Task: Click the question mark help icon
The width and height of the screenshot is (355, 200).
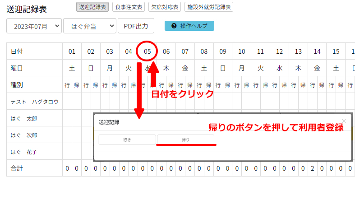Action: pyautogui.click(x=174, y=26)
